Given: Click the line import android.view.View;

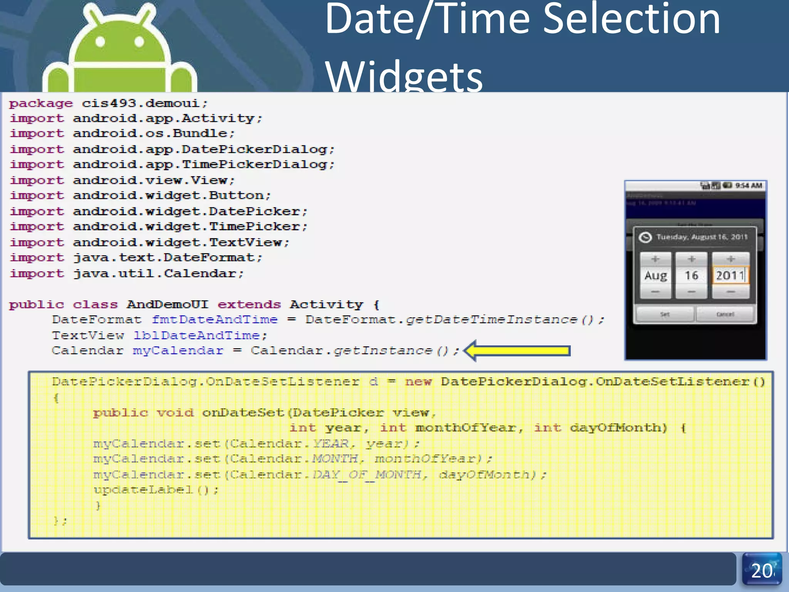Looking at the screenshot, I should point(122,180).
